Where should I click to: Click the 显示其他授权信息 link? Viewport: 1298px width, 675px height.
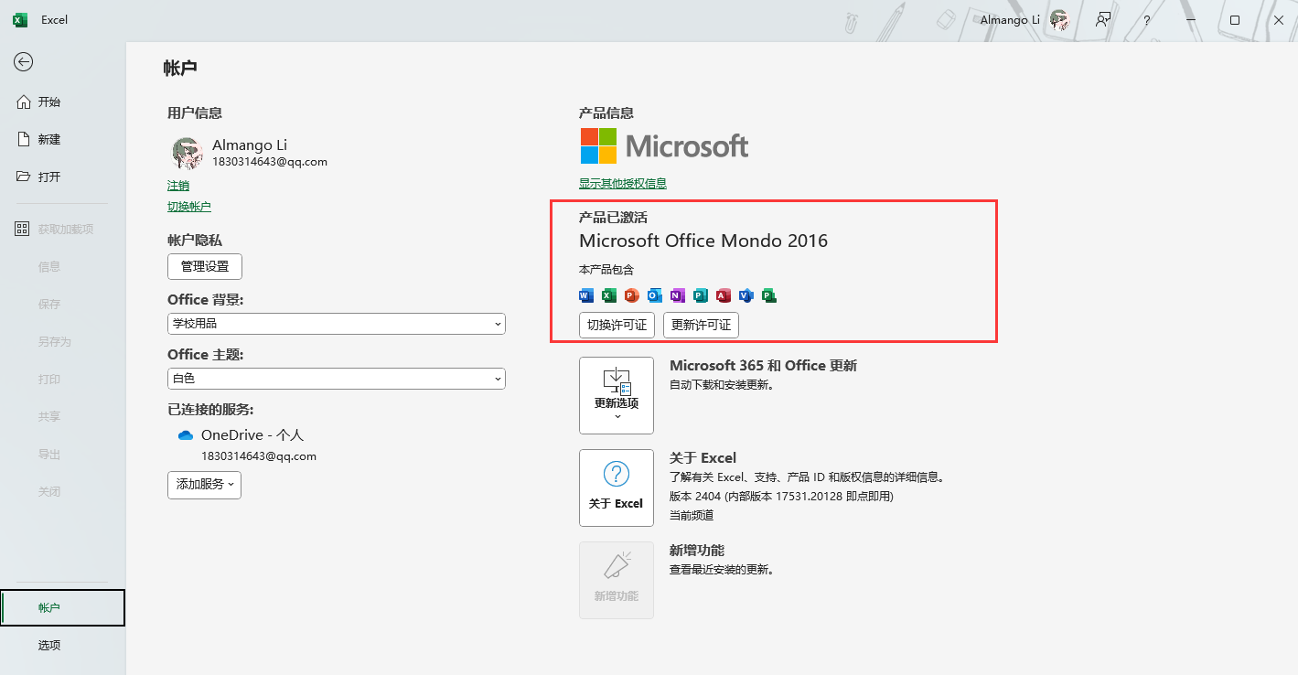pos(622,184)
